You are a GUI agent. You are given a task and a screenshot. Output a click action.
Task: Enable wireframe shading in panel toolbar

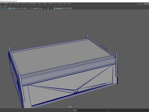click(7, 8)
